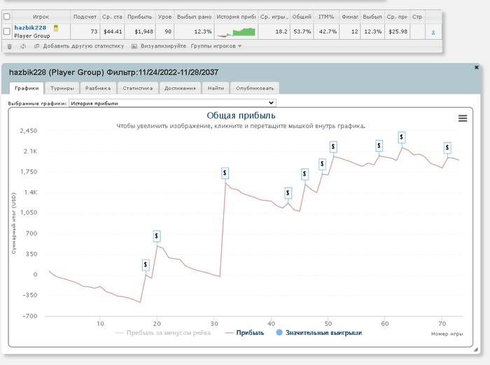Tick the checkbox for hazbik228 row
This screenshot has height=365, width=490.
(x=6, y=31)
